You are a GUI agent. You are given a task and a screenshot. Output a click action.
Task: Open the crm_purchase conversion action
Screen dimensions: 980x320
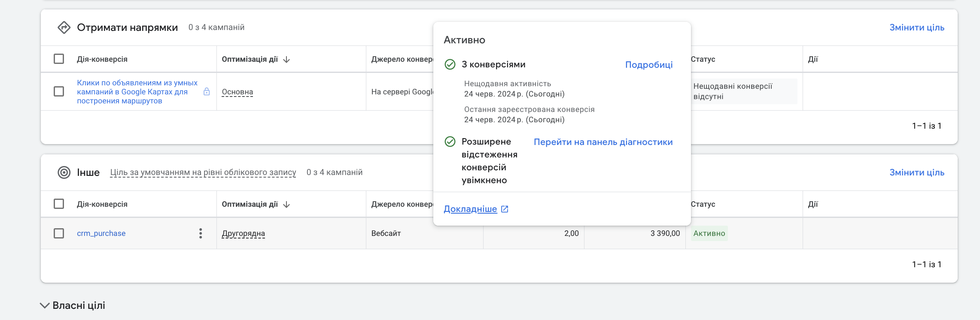[x=101, y=233]
